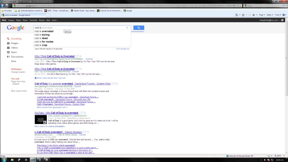
Task: Click the IE Home toolbar icon
Action: 237,15
